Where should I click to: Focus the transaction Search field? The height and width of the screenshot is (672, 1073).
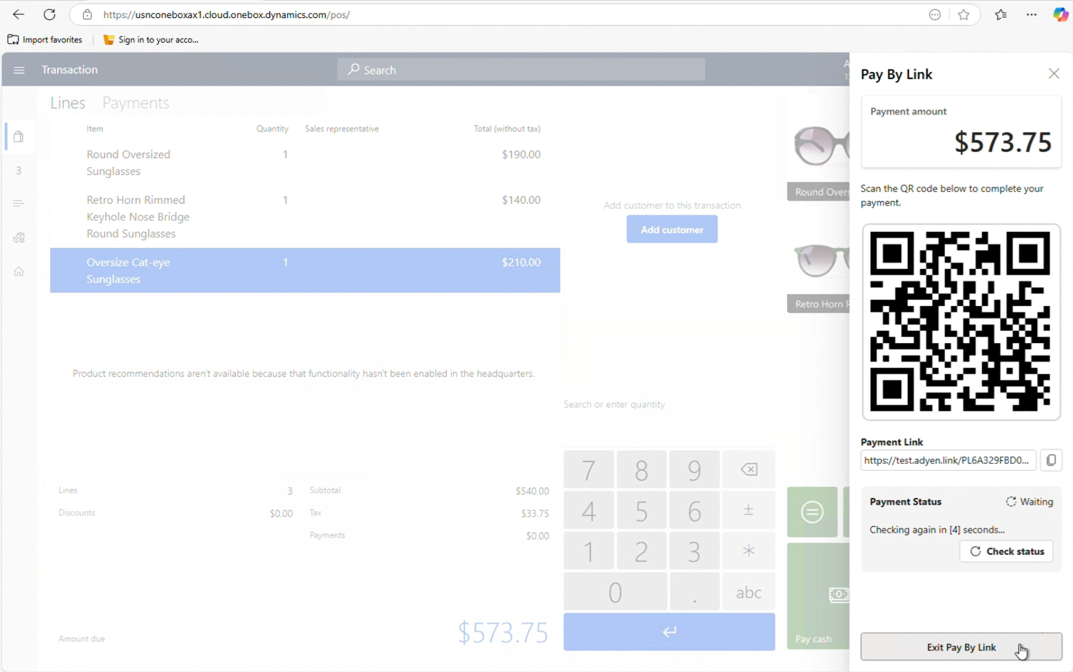(x=520, y=69)
